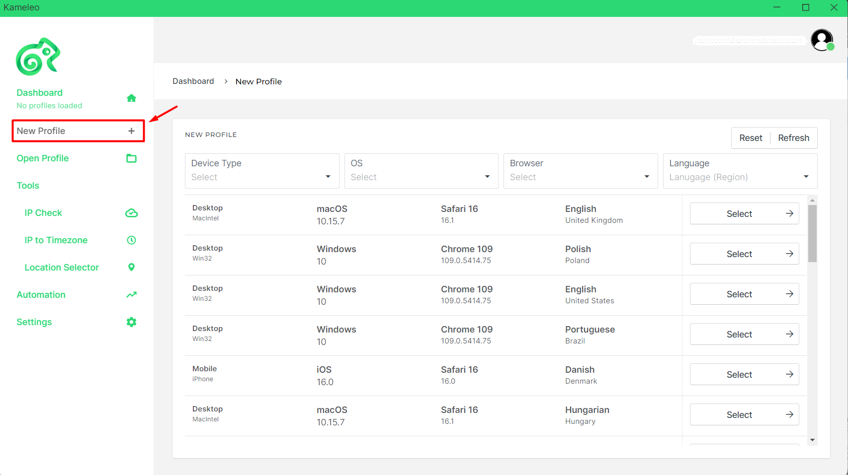This screenshot has height=475, width=848.
Task: Click the Reset button
Action: pos(751,138)
